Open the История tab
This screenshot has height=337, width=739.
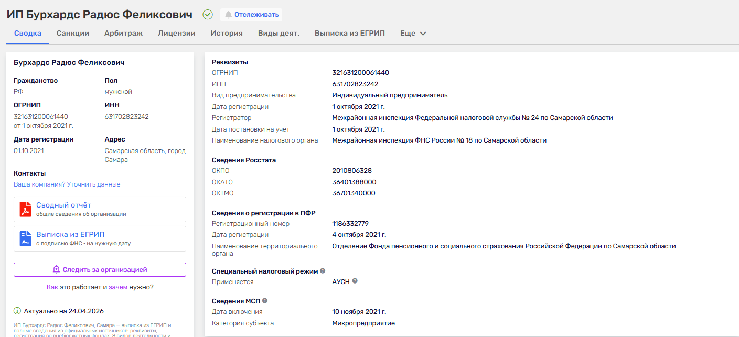pos(227,34)
